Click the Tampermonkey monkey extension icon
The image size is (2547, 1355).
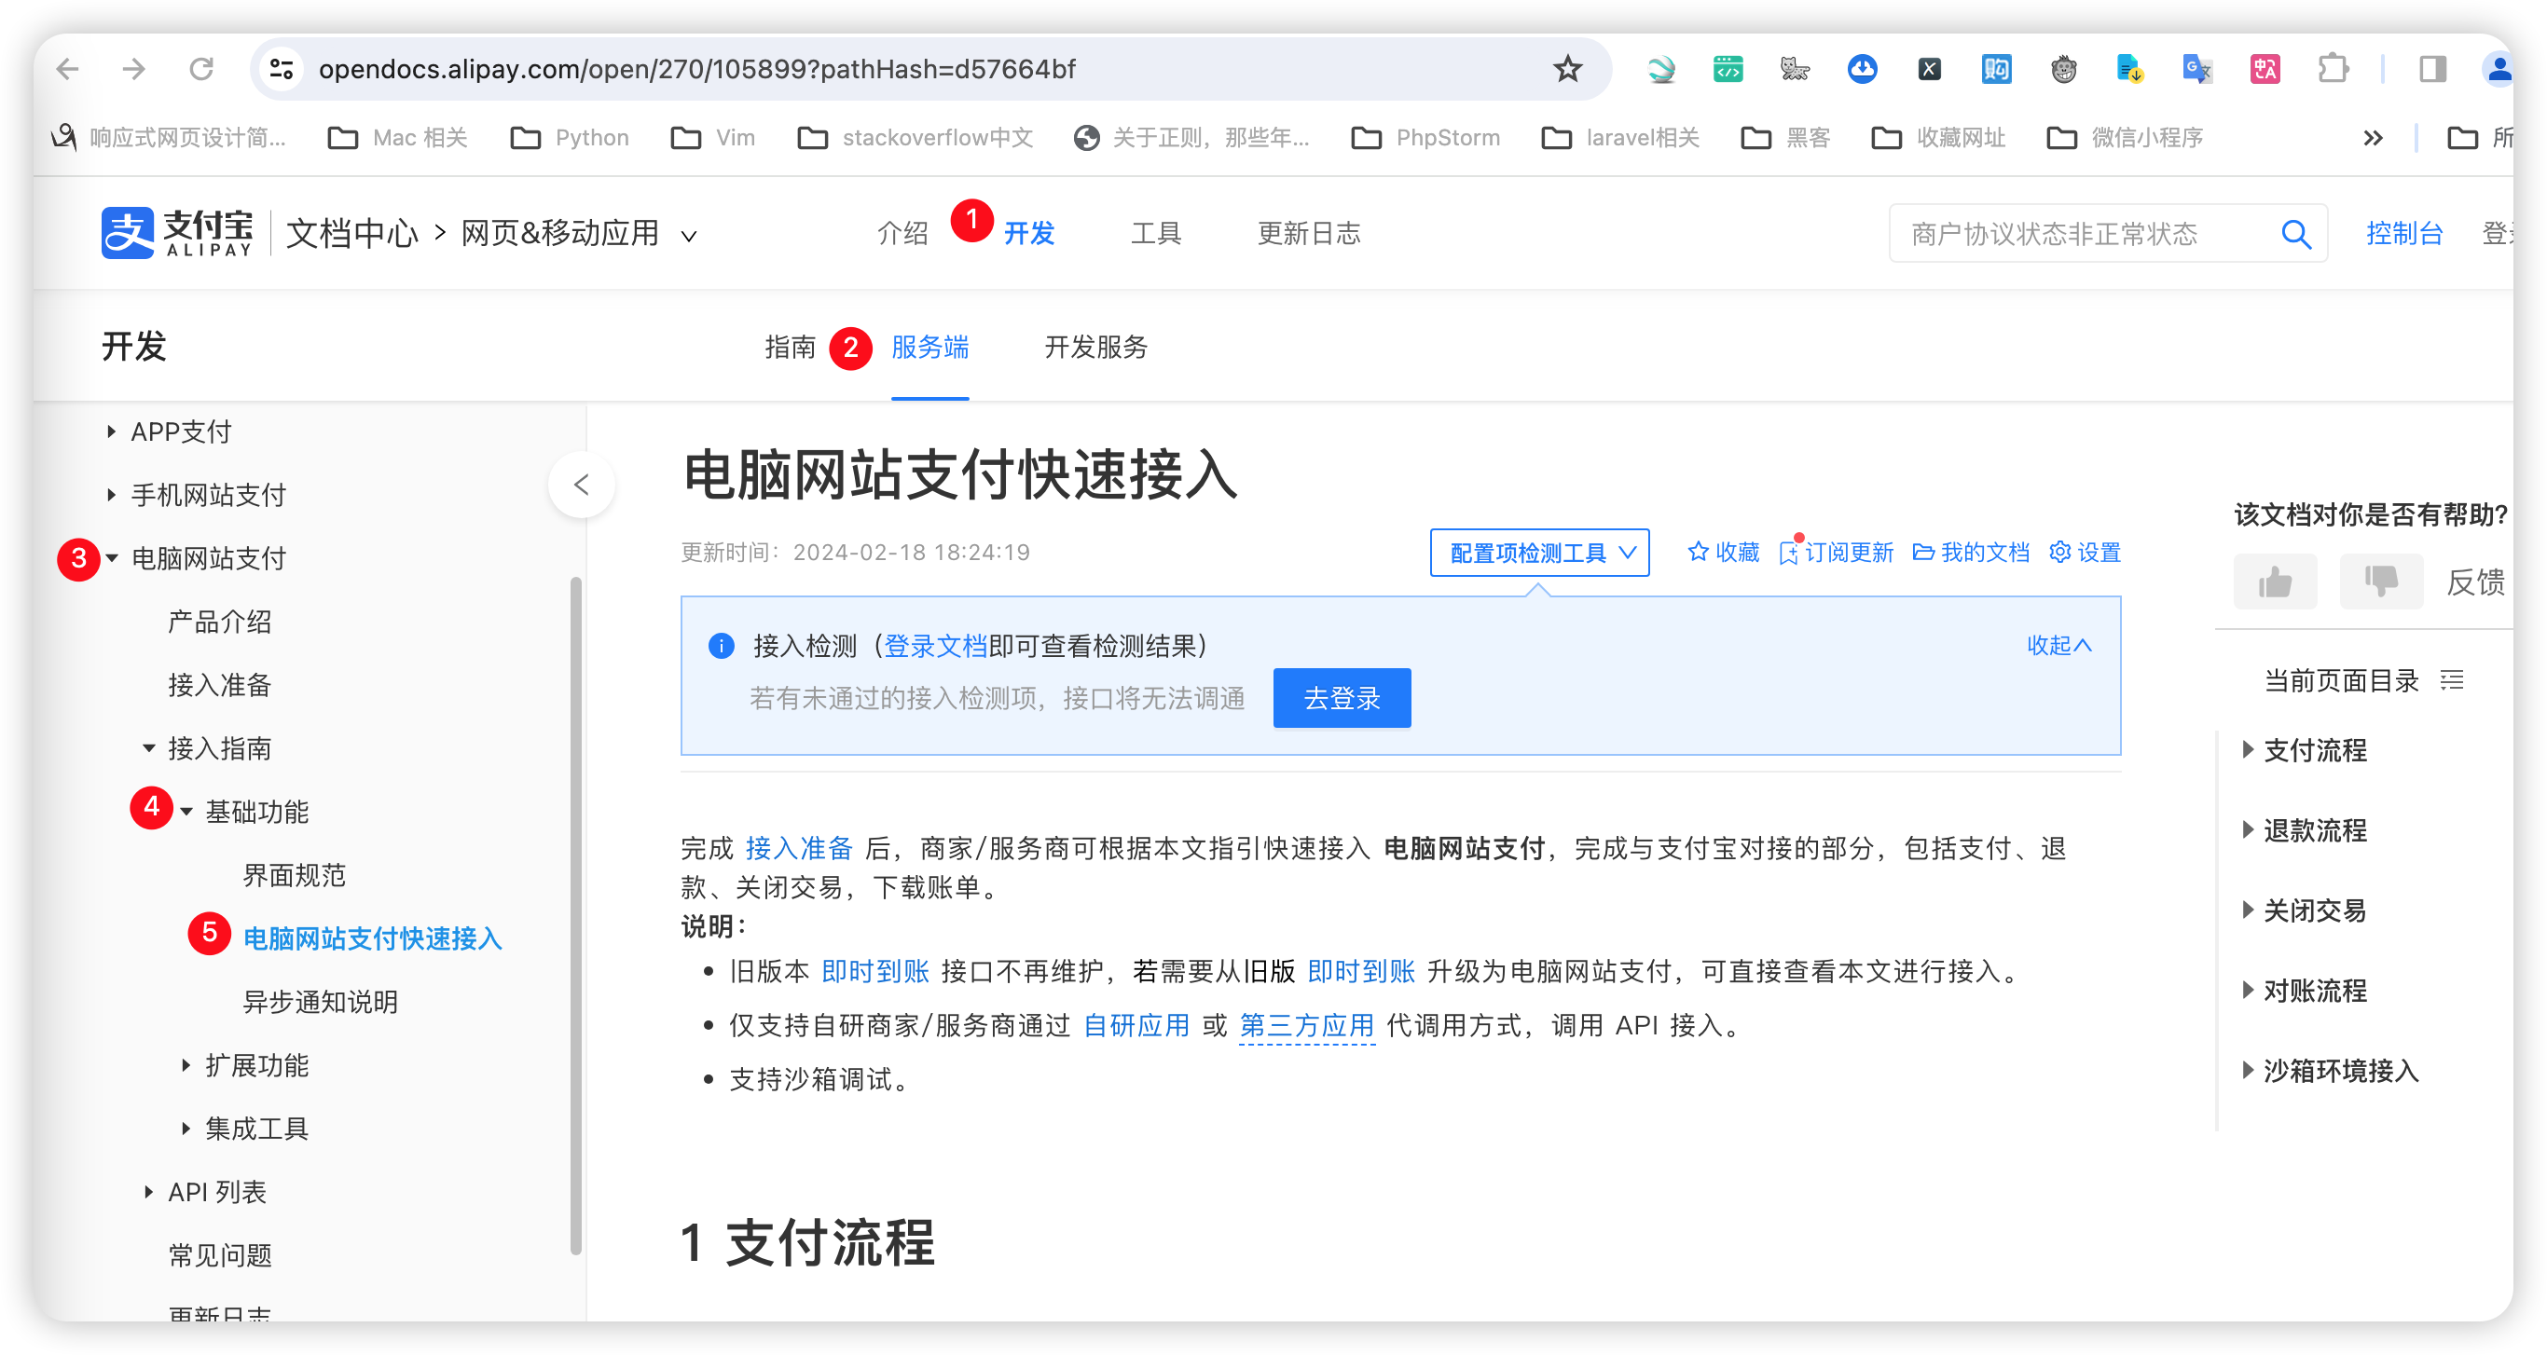point(2063,69)
